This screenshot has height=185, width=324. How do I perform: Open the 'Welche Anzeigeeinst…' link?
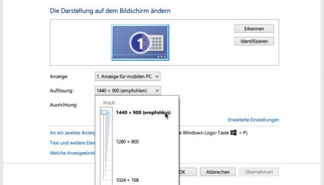point(72,153)
